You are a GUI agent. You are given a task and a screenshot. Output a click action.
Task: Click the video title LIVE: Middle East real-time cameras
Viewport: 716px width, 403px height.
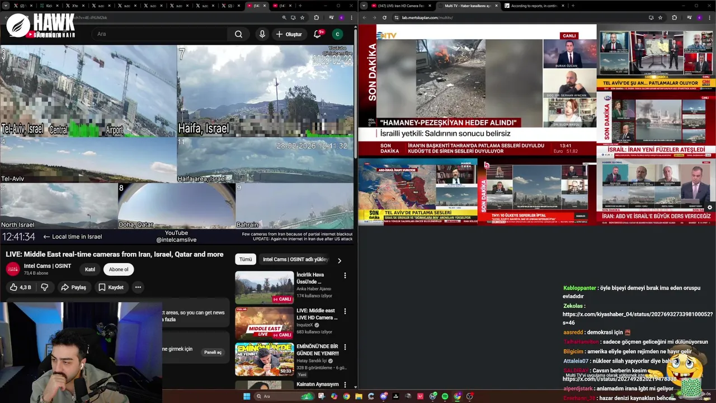[115, 254]
